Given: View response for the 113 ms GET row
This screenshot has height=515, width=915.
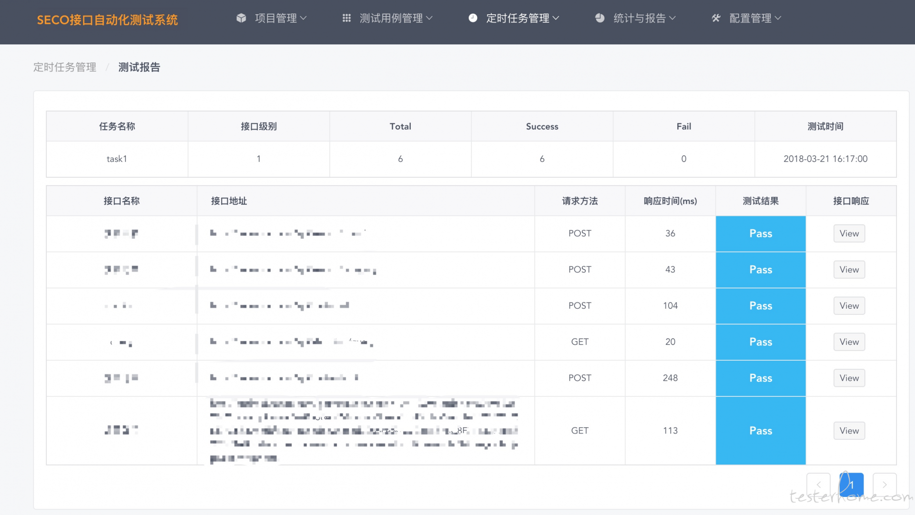Looking at the screenshot, I should [x=849, y=431].
